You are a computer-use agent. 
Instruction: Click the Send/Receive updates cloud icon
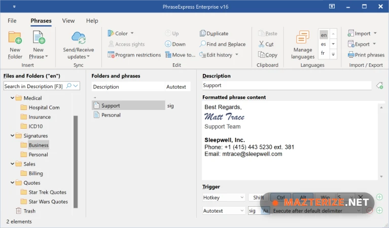coord(79,37)
